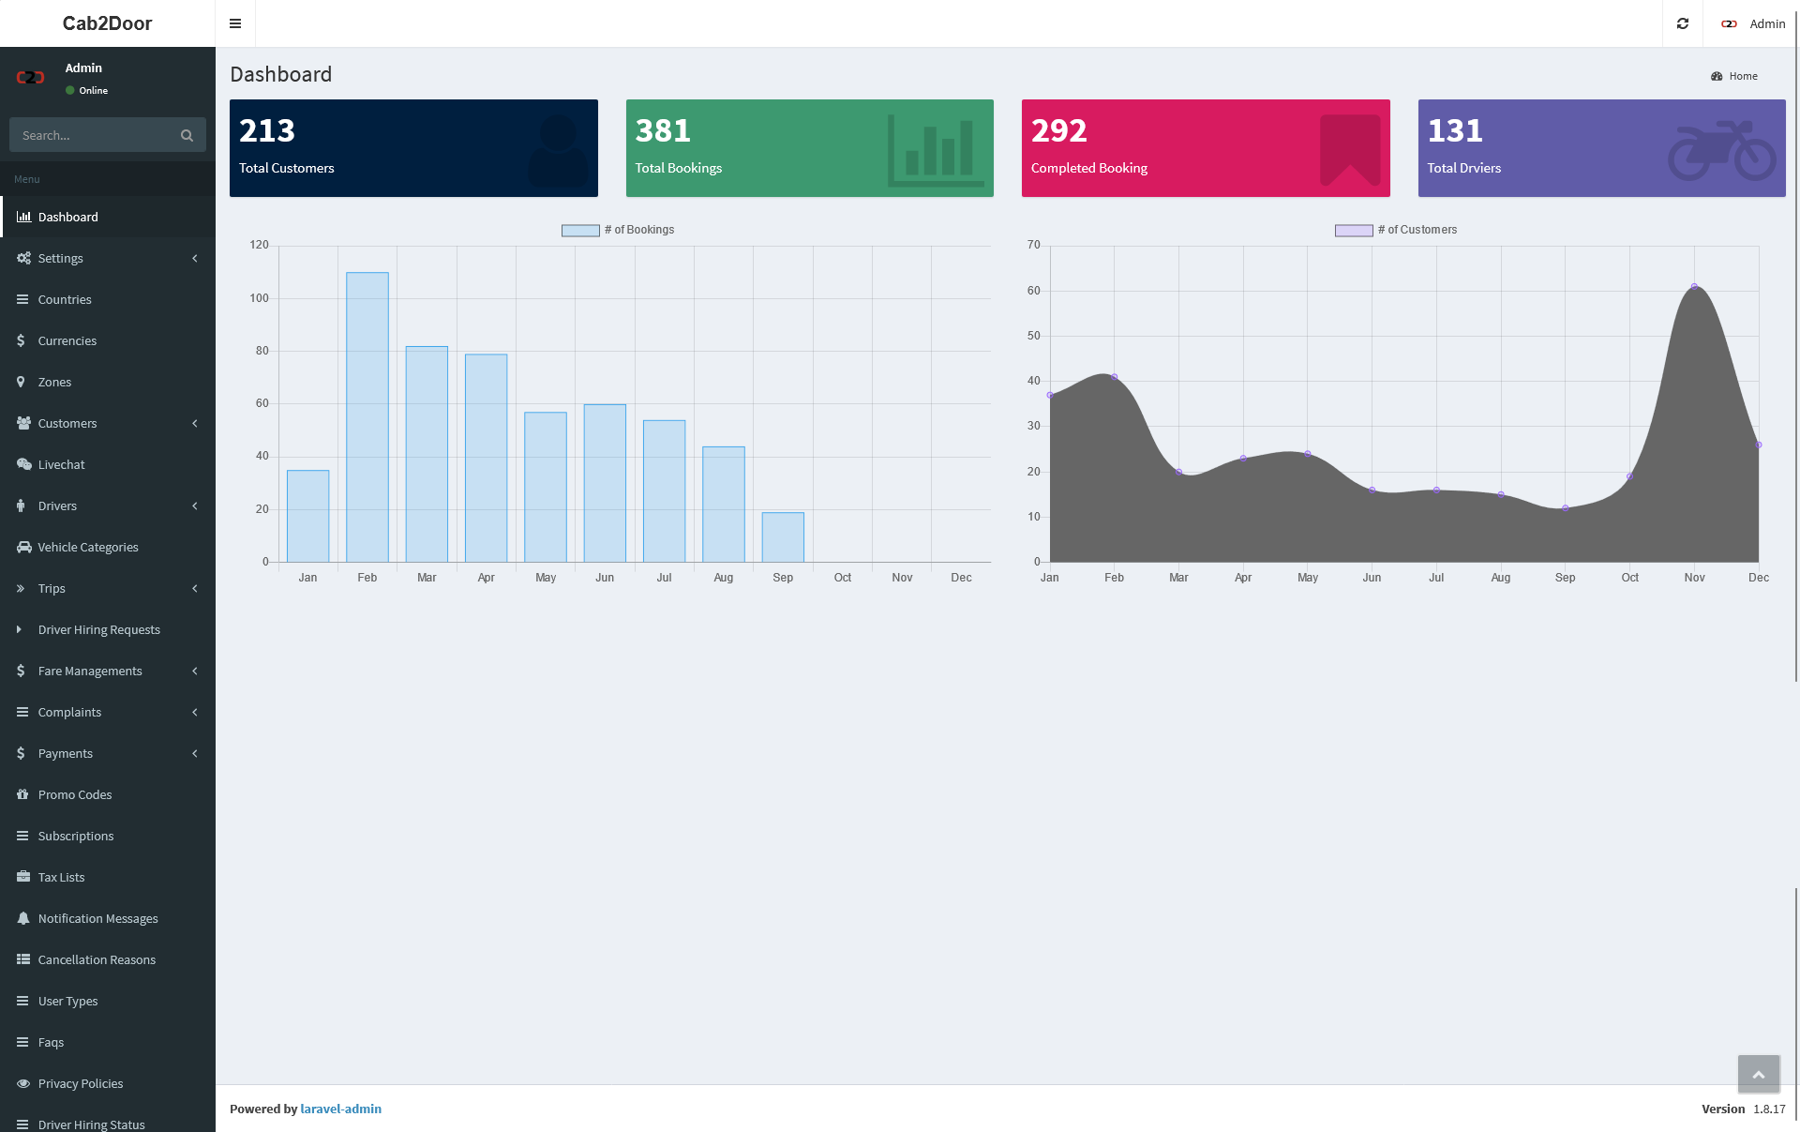Click the Zones map-pin icon

coord(21,382)
